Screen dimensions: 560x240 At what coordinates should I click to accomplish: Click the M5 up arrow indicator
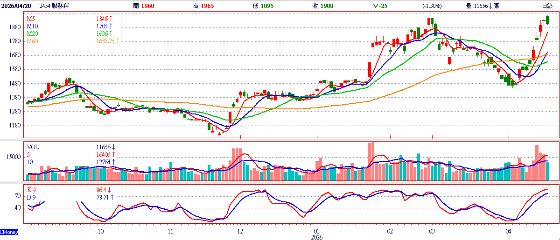[111, 19]
